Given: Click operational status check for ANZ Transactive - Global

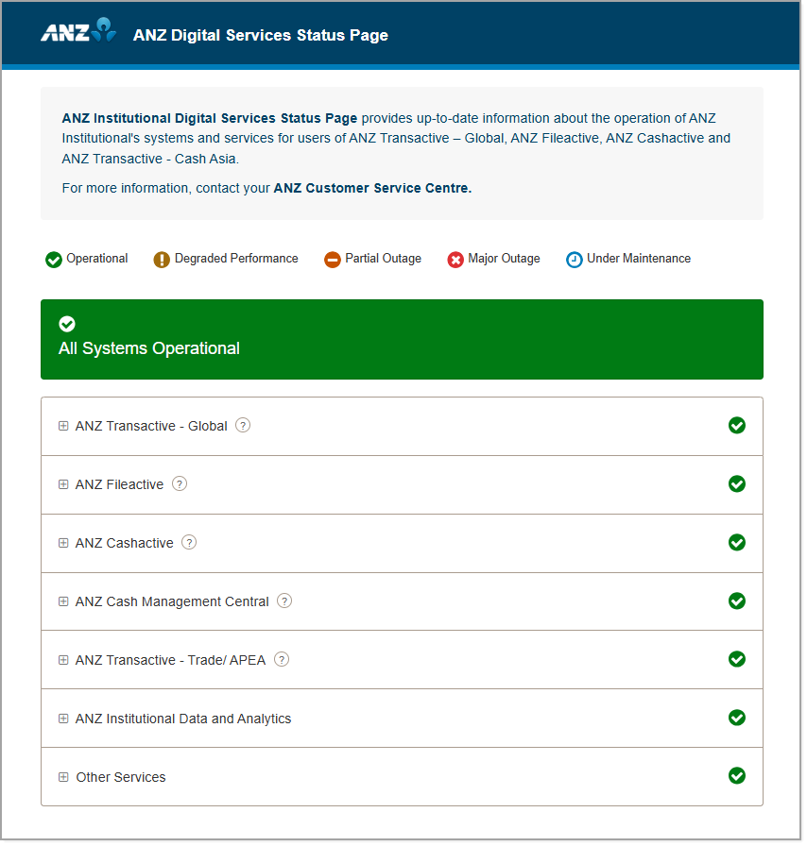Looking at the screenshot, I should coord(737,425).
